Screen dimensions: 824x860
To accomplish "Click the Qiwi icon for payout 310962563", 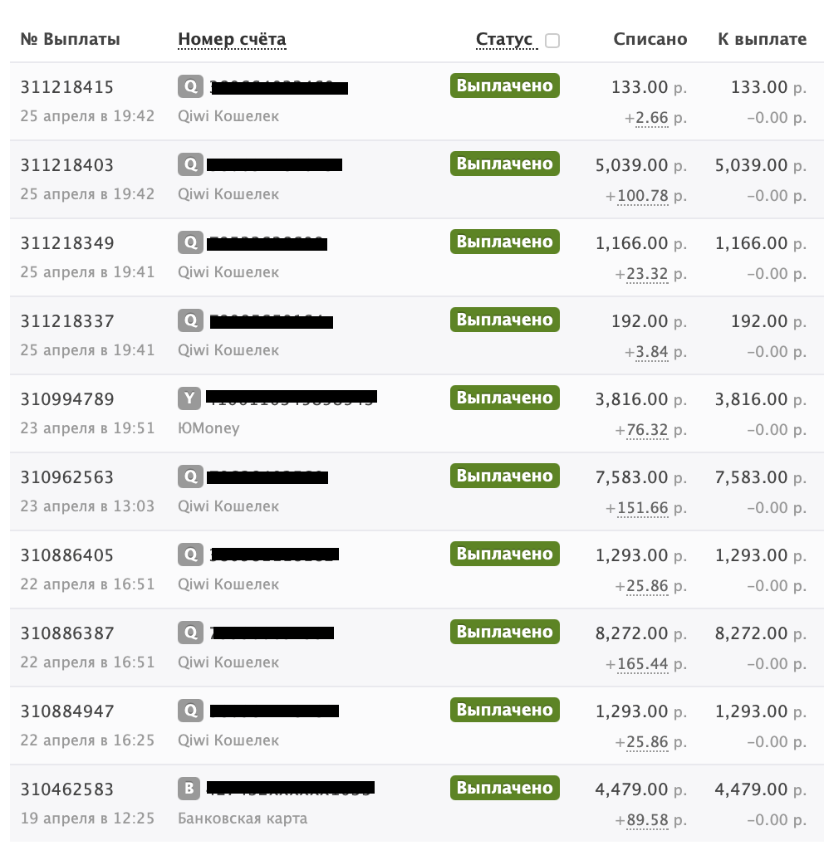I will coord(190,476).
